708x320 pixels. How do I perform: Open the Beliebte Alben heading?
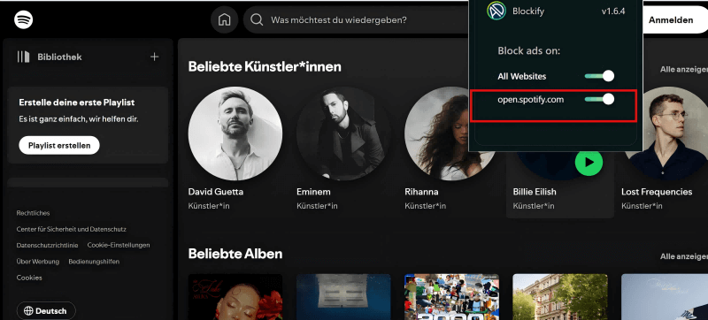tap(235, 254)
